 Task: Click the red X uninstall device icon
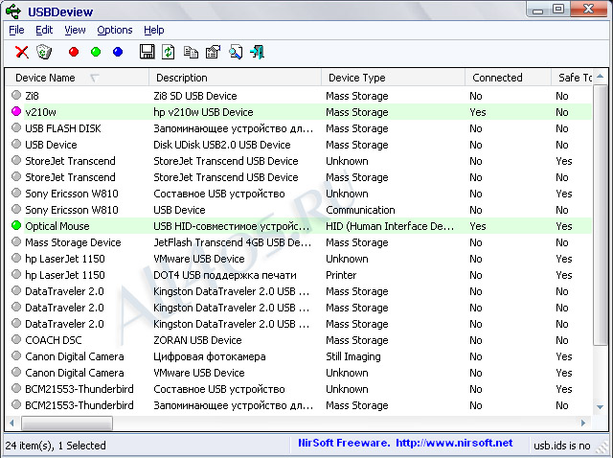(x=21, y=52)
